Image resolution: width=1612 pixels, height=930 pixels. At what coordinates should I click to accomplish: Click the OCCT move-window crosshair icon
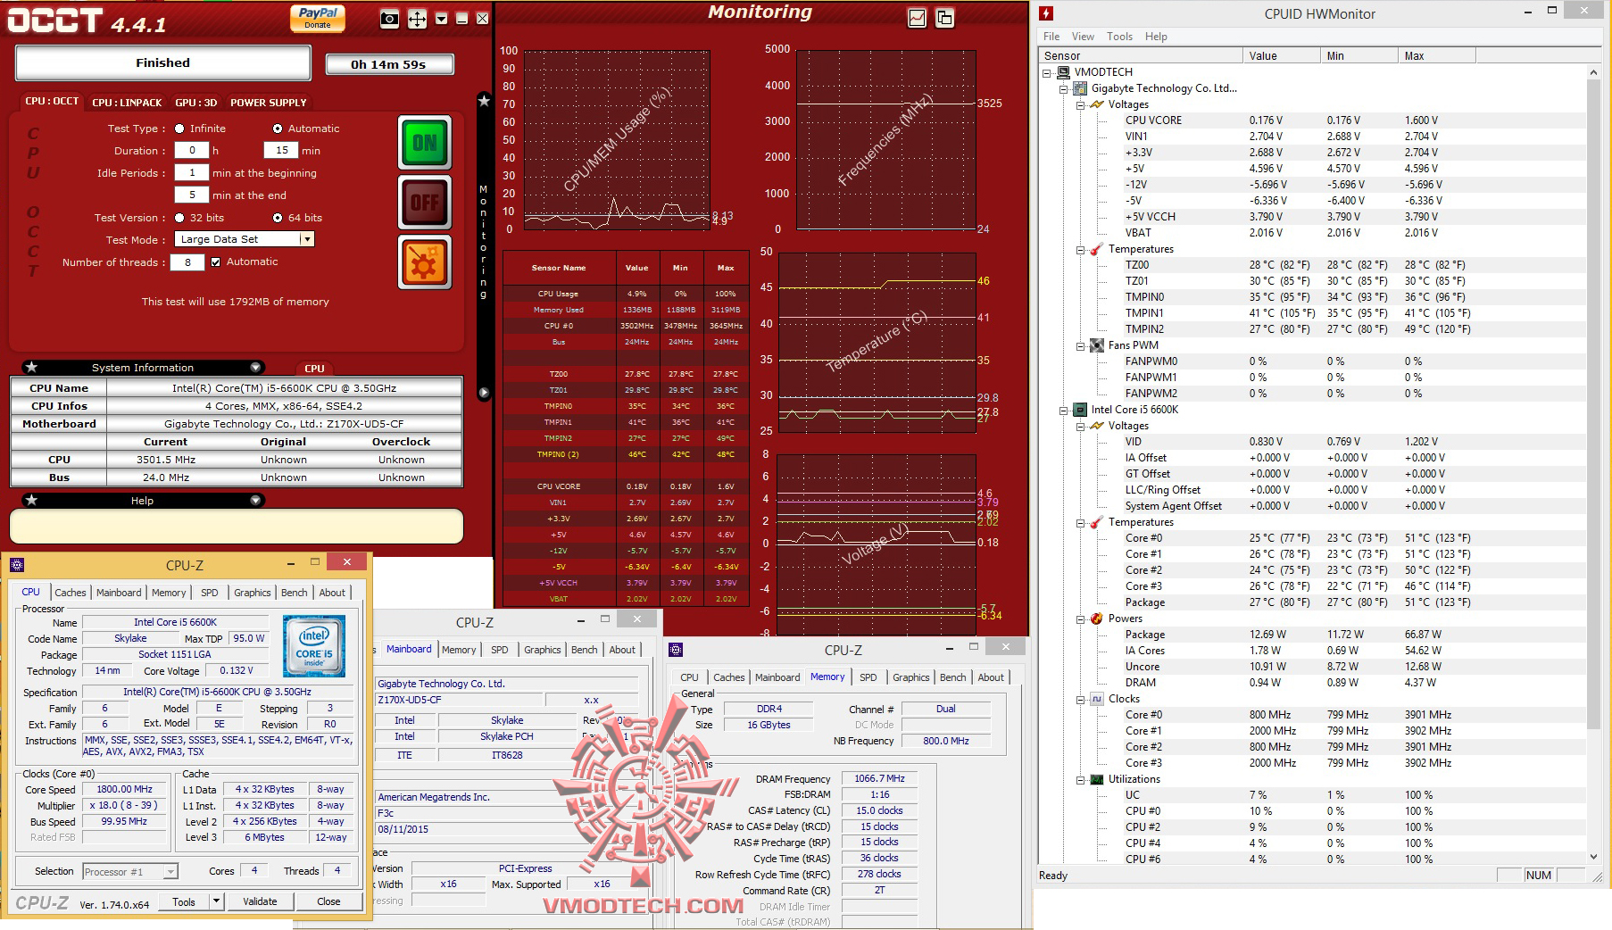coord(417,19)
